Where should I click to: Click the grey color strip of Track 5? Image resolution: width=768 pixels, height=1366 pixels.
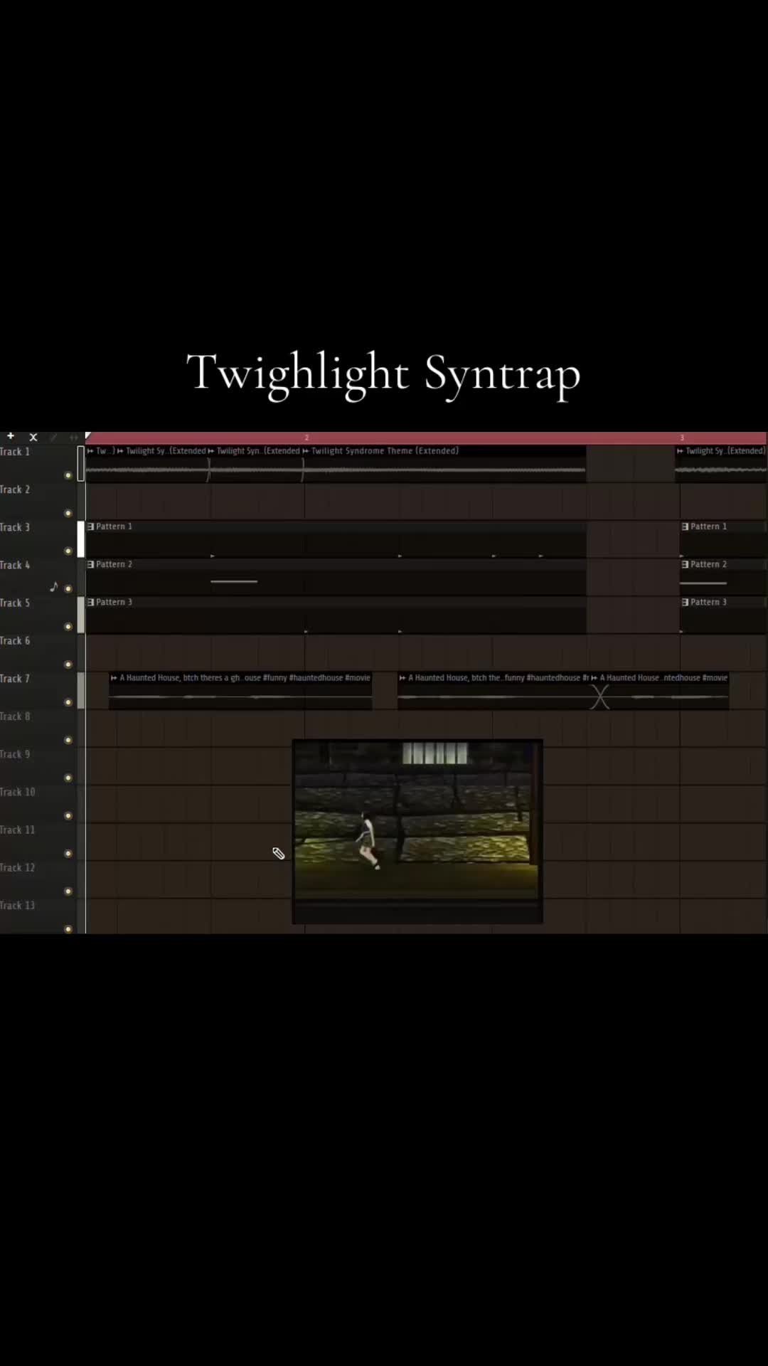[80, 615]
